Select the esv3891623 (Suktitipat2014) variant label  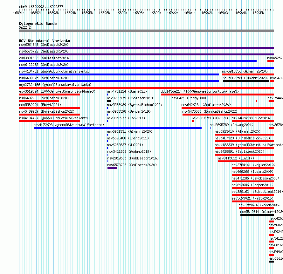coord(45,58)
